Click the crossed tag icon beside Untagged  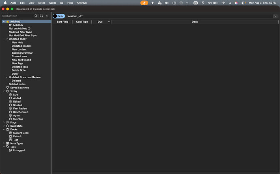point(11,150)
